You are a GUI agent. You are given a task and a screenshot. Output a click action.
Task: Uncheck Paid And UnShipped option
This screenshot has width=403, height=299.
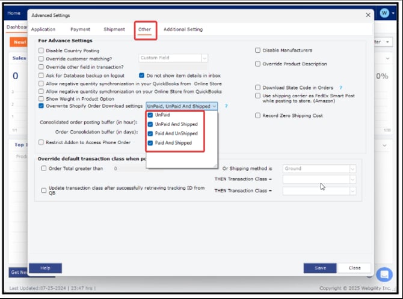150,134
